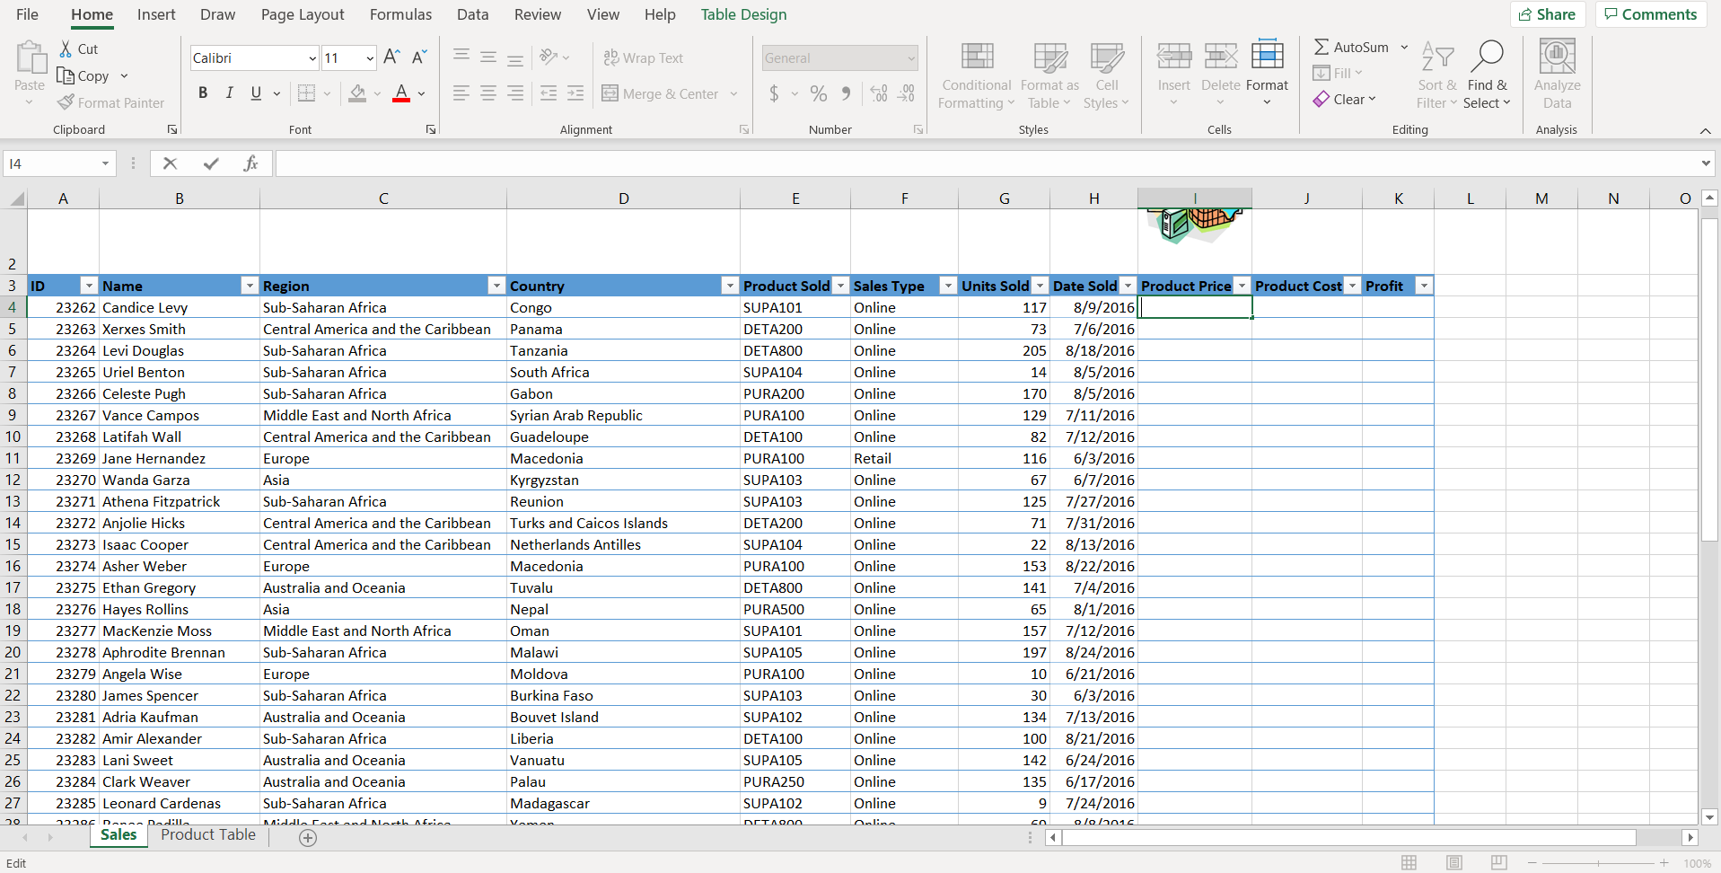
Task: Select the Percent Style icon
Action: (x=817, y=93)
